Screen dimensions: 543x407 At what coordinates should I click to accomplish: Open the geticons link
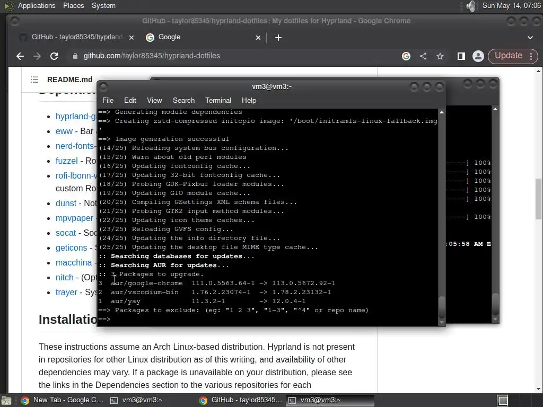click(x=72, y=248)
